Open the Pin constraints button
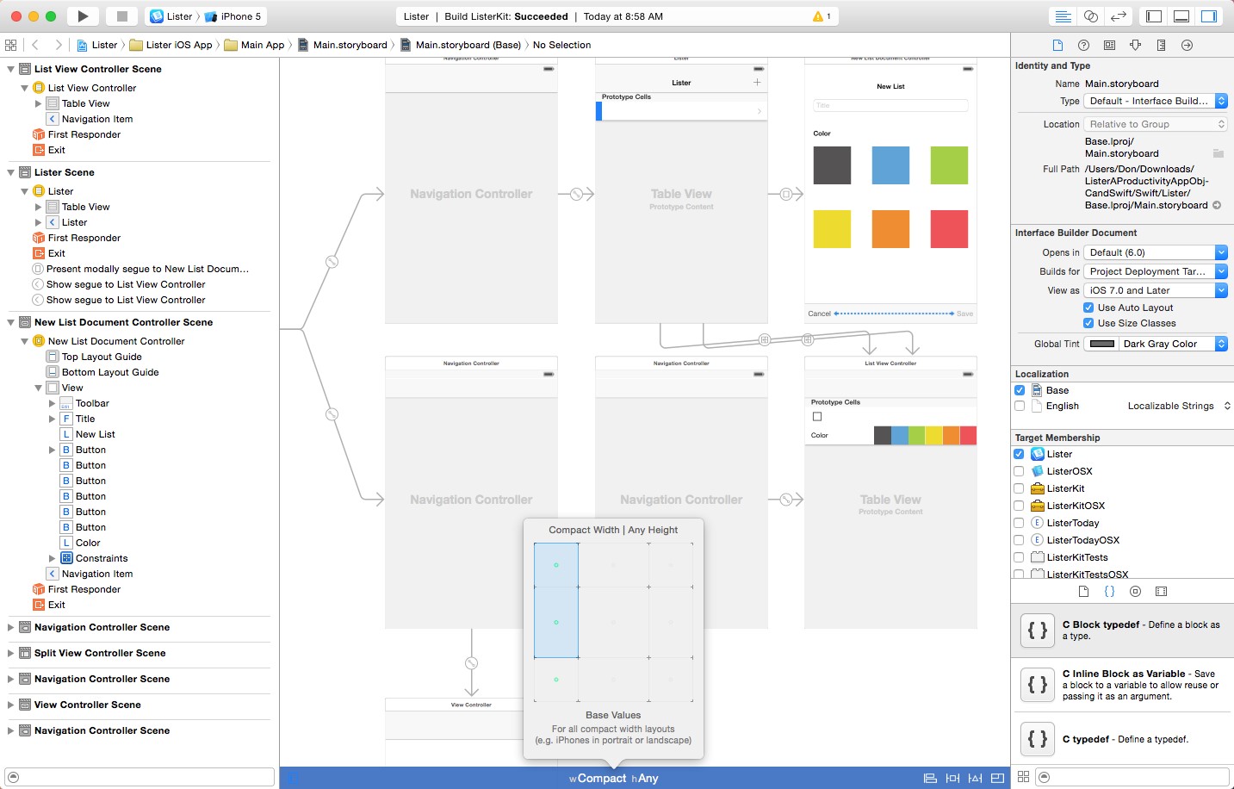 coord(952,778)
